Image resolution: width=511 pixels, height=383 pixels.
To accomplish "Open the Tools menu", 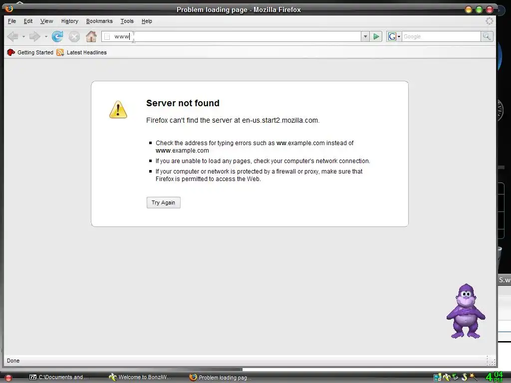I will point(127,21).
